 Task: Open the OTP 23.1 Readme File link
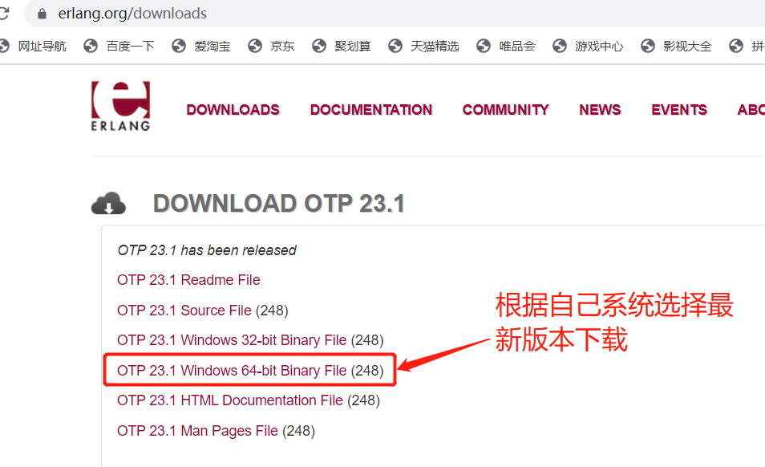(188, 280)
